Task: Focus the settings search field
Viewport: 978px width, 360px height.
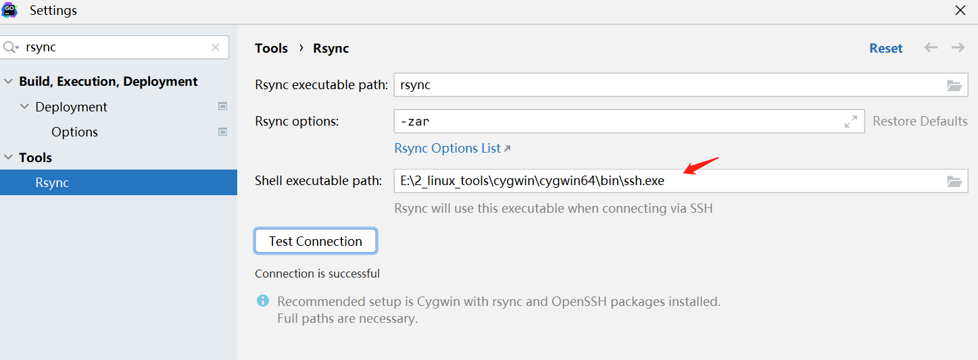Action: (115, 47)
